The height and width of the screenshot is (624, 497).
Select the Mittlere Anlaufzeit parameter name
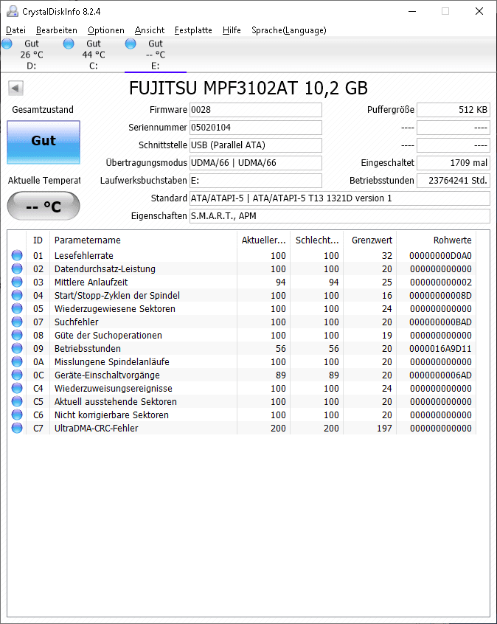coord(91,282)
